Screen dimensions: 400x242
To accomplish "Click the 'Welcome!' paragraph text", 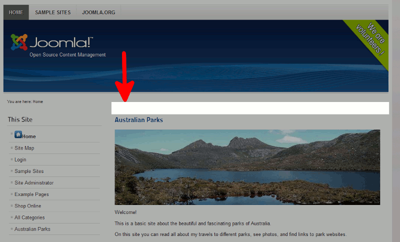I will 125,212.
